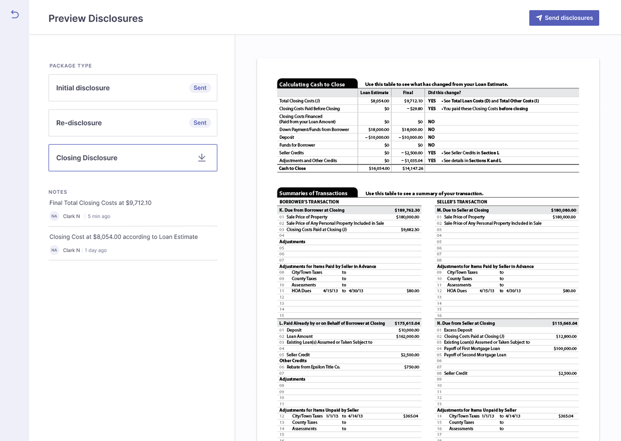Click the $189,762.30 borrower total
The height and width of the screenshot is (441, 621).
pyautogui.click(x=407, y=210)
